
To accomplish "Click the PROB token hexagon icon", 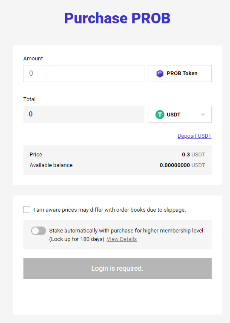I will [160, 74].
